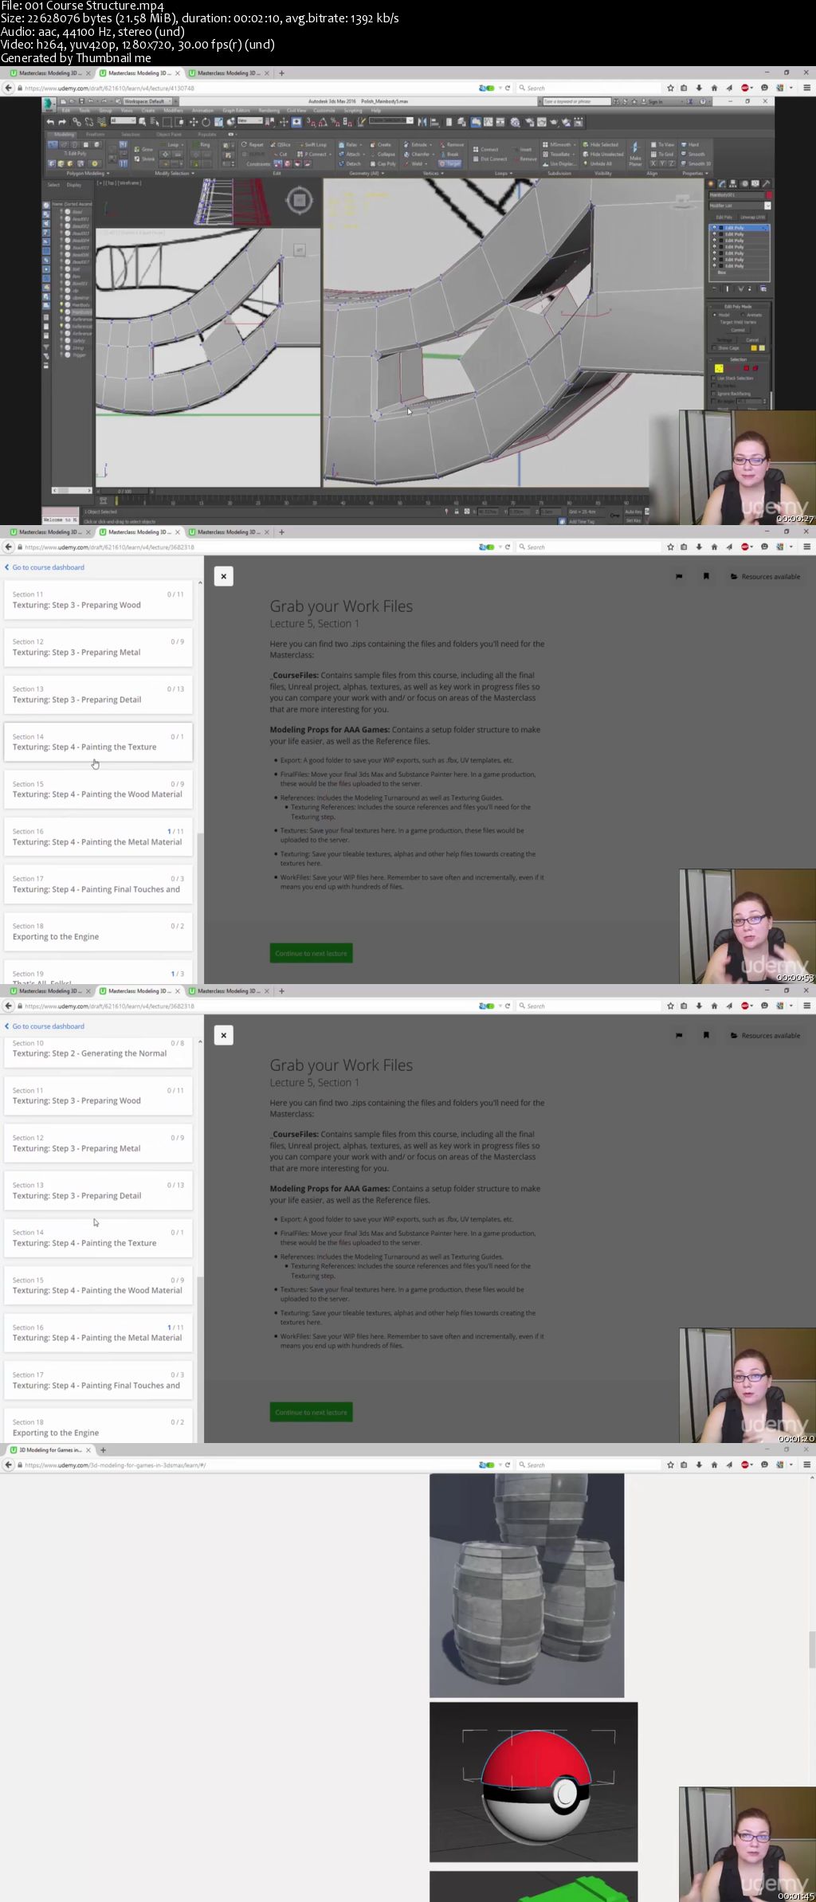816x1902 pixels.
Task: Click the page scrollbar in the 00:01:45 frame
Action: pos(812,1649)
